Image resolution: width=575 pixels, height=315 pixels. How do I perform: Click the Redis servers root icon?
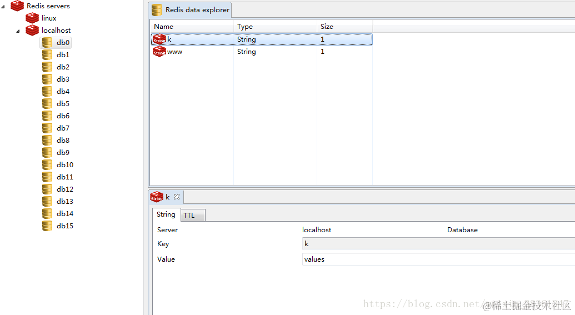click(17, 6)
